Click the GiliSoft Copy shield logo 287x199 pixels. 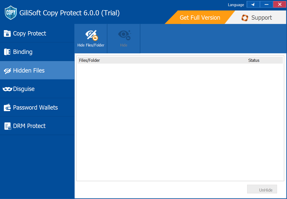tap(11, 13)
